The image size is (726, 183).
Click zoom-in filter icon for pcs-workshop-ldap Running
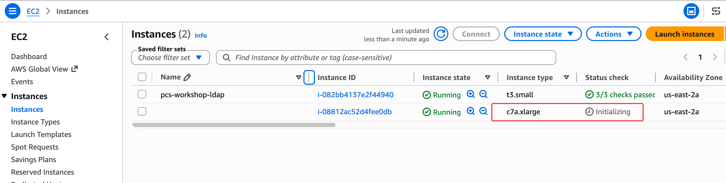tap(471, 94)
